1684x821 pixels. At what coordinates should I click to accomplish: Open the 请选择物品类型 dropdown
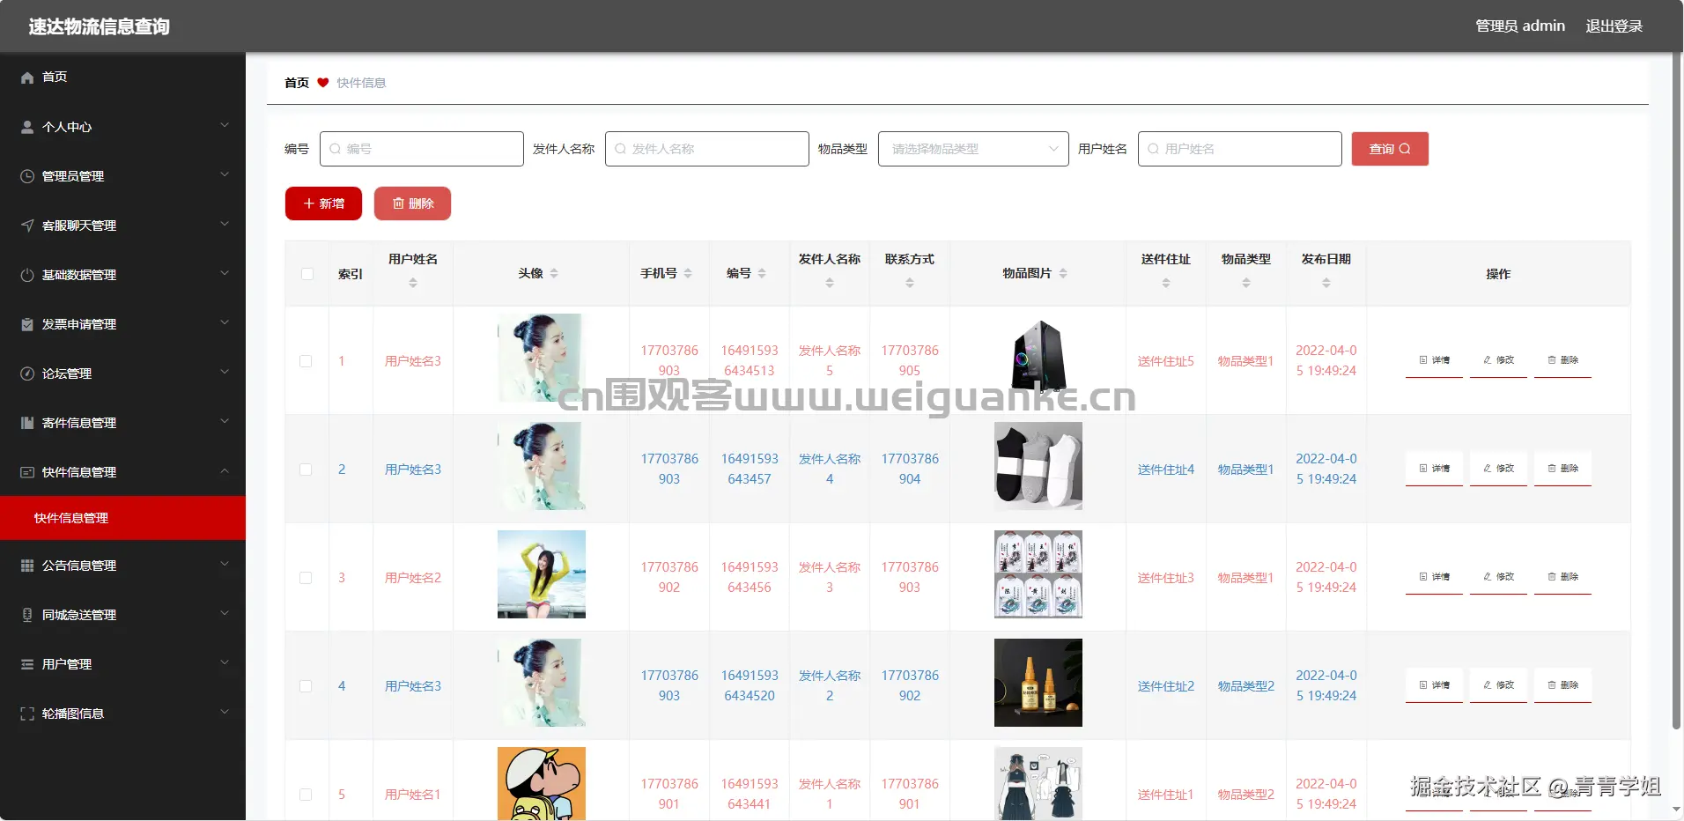(x=971, y=149)
